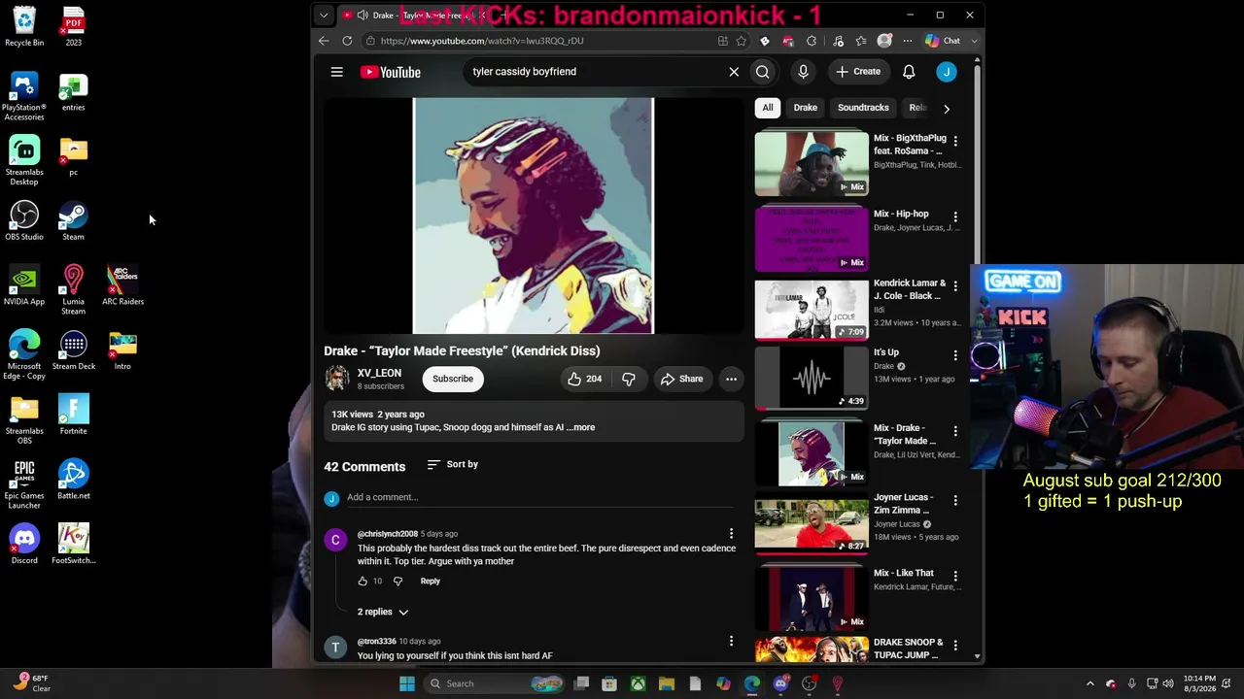The image size is (1244, 699).
Task: Open the XV_LEON channel avatar
Action: [337, 379]
